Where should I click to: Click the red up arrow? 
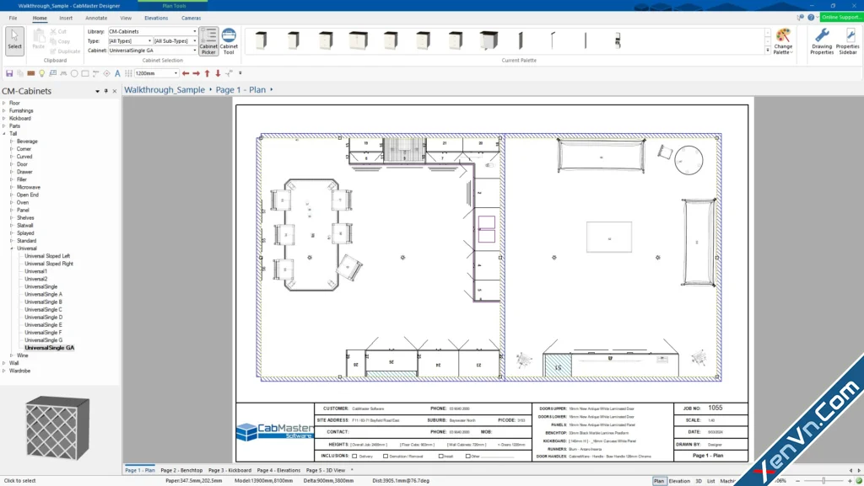pos(208,73)
